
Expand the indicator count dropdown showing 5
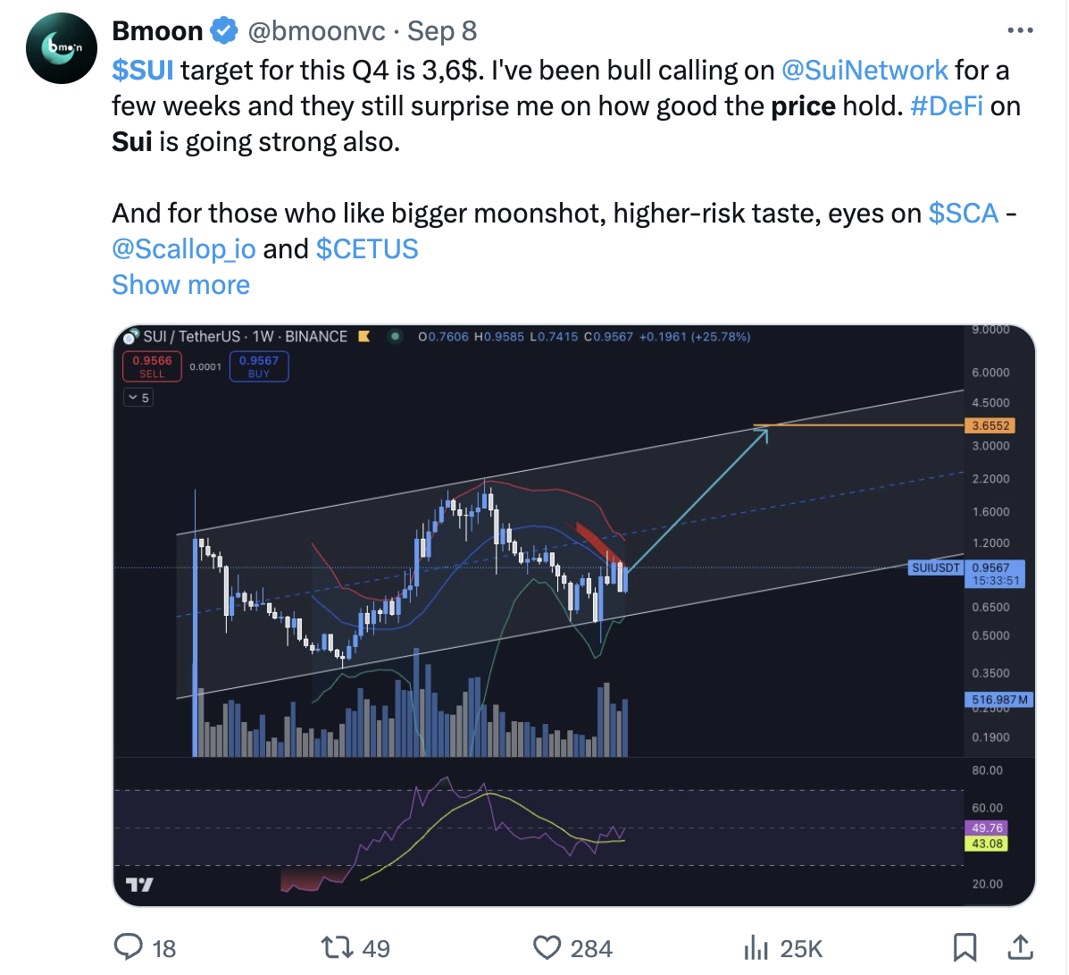point(138,398)
